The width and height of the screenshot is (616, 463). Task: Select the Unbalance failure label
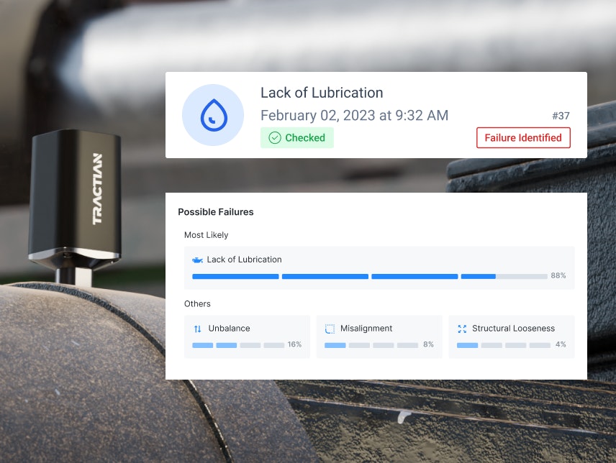pyautogui.click(x=229, y=329)
